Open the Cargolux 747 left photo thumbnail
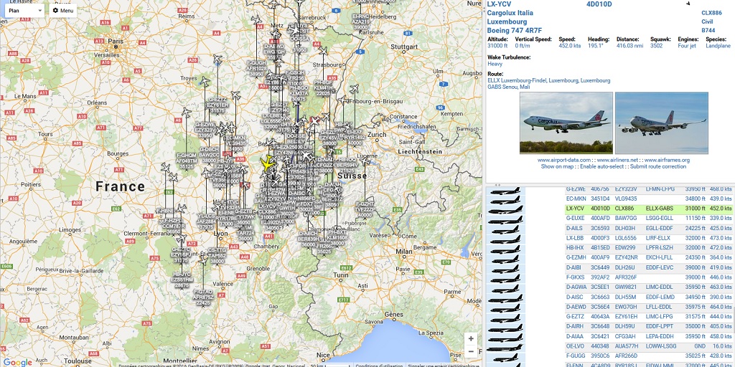This screenshot has width=735, height=367. pyautogui.click(x=566, y=123)
